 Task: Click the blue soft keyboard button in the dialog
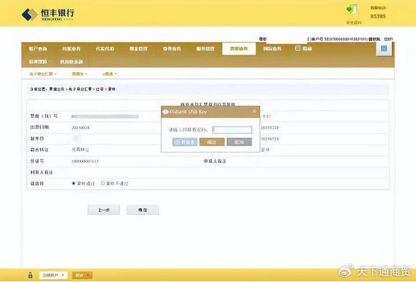click(x=185, y=142)
